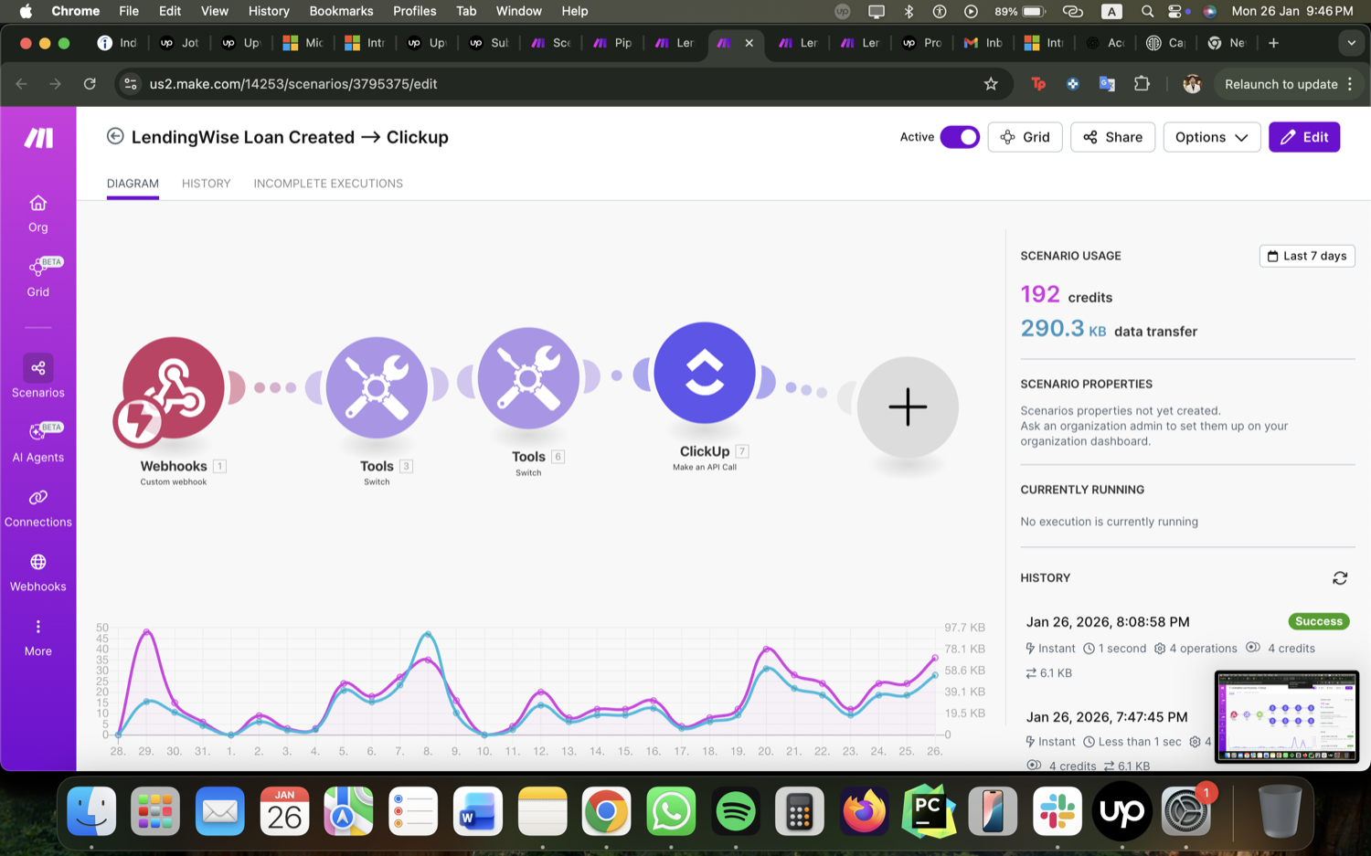Image resolution: width=1371 pixels, height=856 pixels.
Task: Close the current browser tab
Action: [749, 43]
